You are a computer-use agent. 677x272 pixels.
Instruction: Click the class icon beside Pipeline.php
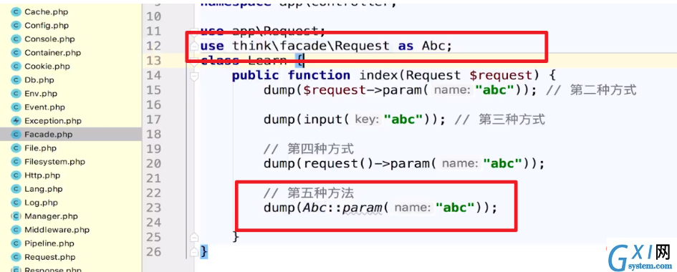[x=16, y=243]
